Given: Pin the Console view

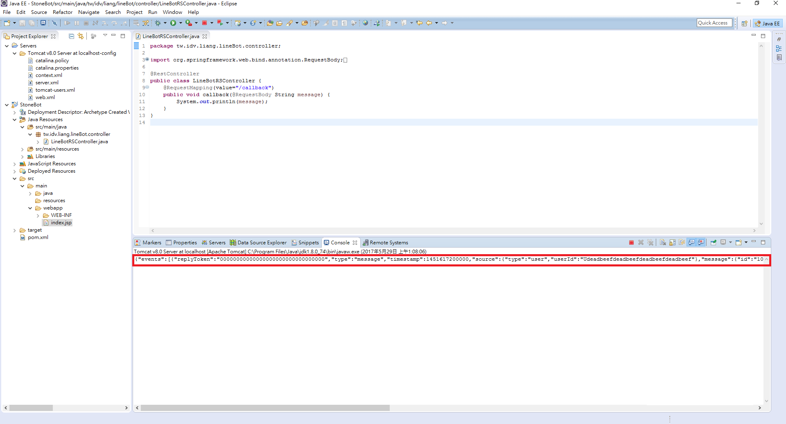Looking at the screenshot, I should pos(713,243).
